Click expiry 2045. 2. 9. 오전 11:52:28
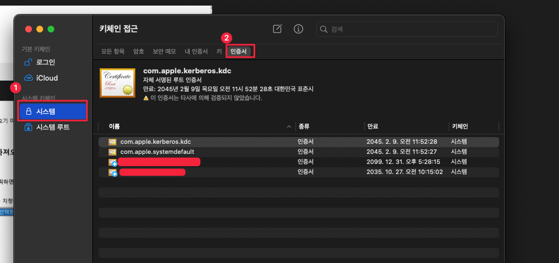559x263 pixels. click(402, 142)
